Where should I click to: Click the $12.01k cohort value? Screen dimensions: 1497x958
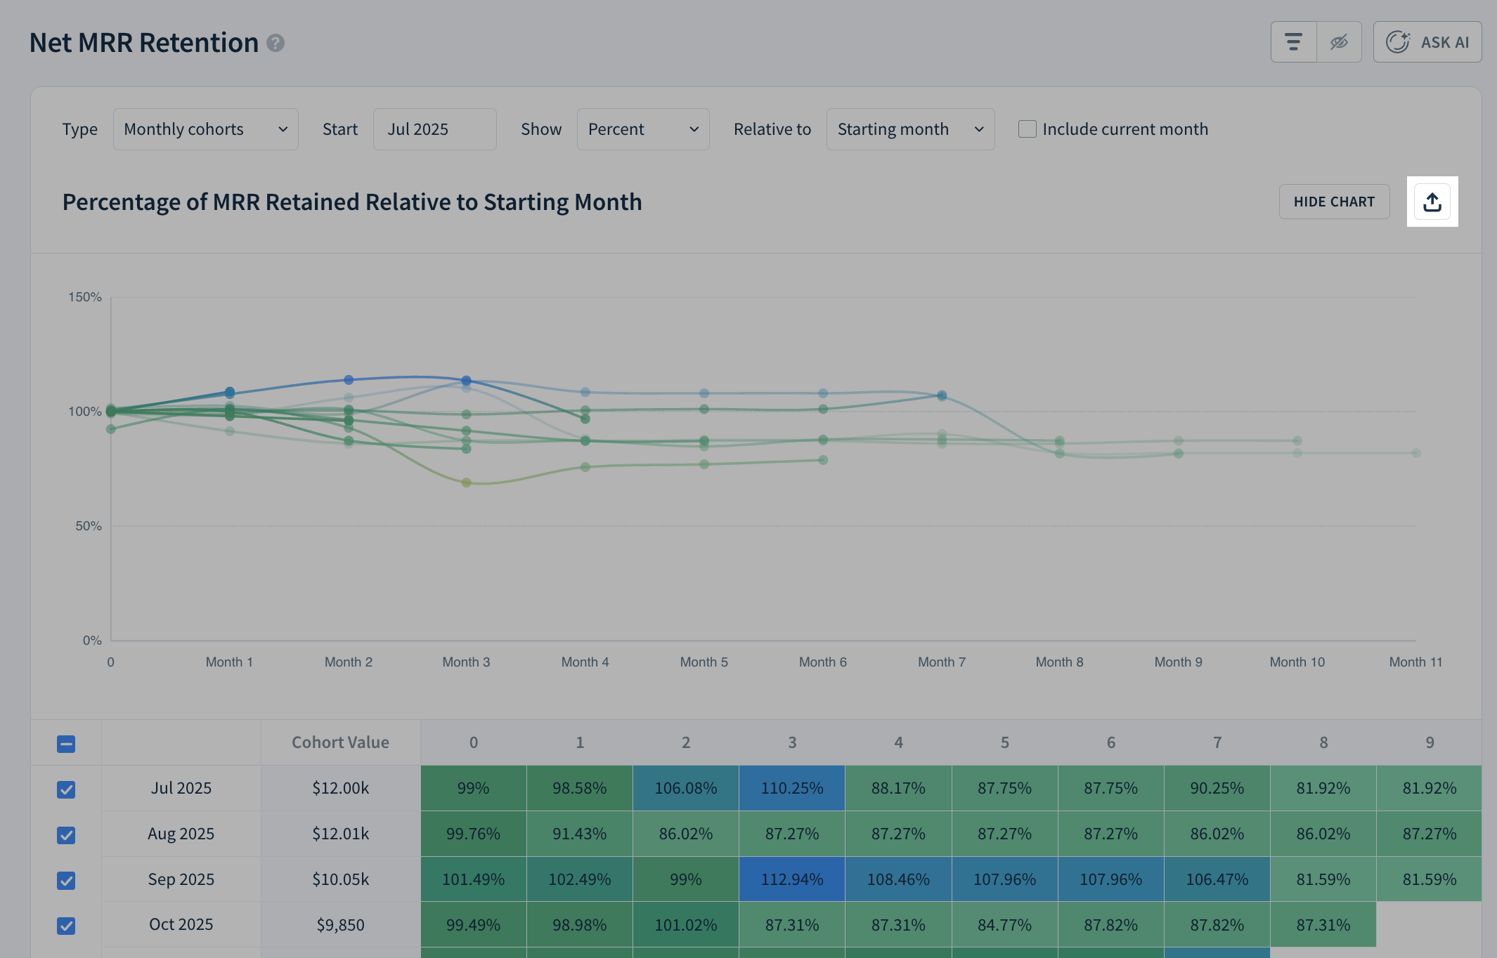coord(340,834)
